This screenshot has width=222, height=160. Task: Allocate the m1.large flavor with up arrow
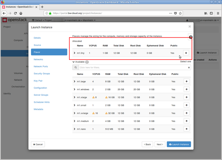pos(187,81)
